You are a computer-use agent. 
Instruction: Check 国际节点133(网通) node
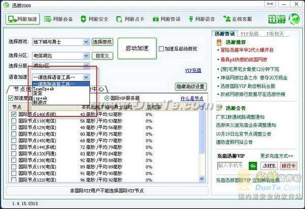(13, 154)
